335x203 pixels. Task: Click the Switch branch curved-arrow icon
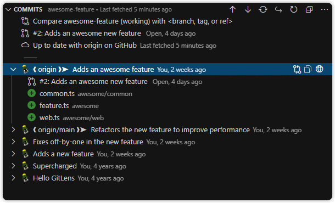pyautogui.click(x=278, y=9)
